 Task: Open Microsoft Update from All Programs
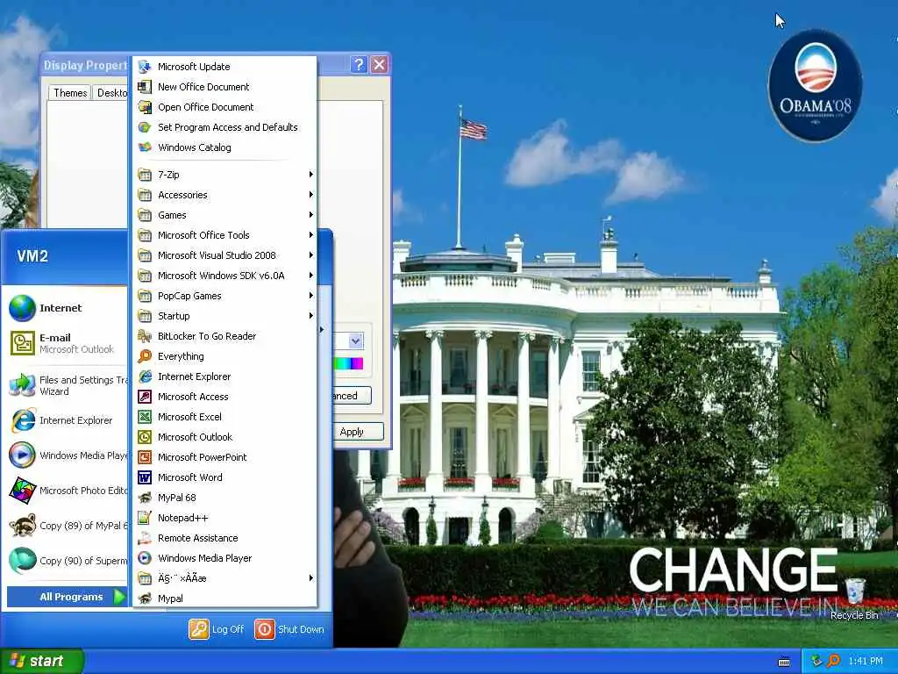[224, 67]
